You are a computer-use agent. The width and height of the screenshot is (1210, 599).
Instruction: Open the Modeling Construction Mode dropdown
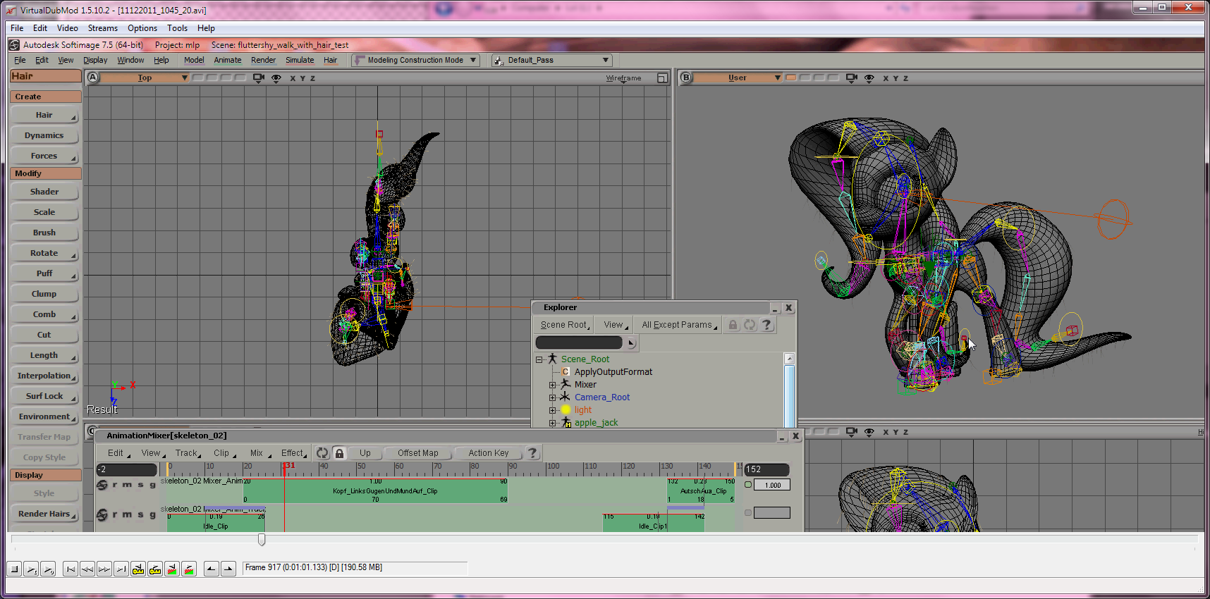pyautogui.click(x=416, y=61)
